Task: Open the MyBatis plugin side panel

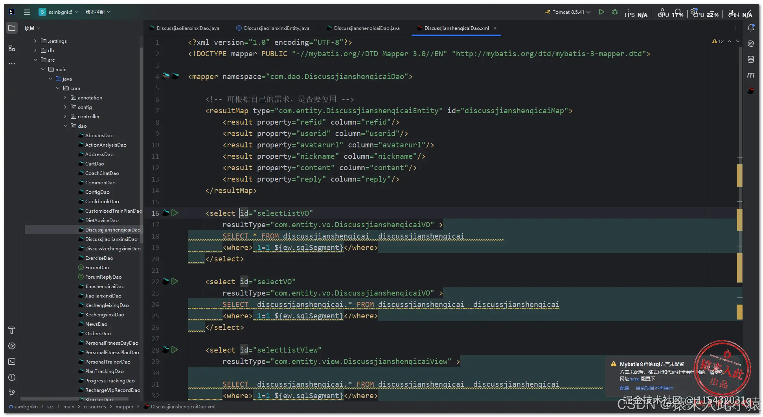Action: (751, 91)
